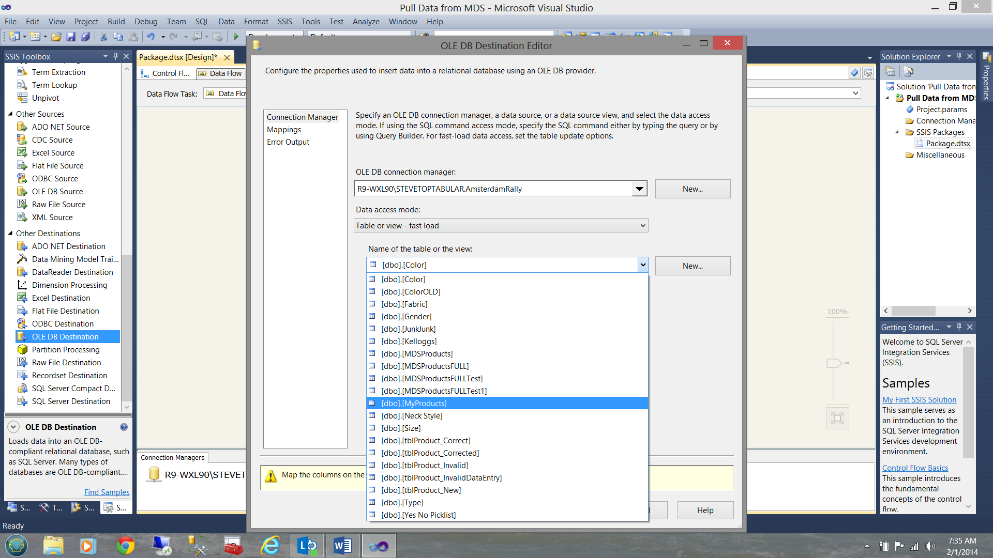Open the My First SSIS Solution link
Viewport: 993px width, 558px height.
919,400
